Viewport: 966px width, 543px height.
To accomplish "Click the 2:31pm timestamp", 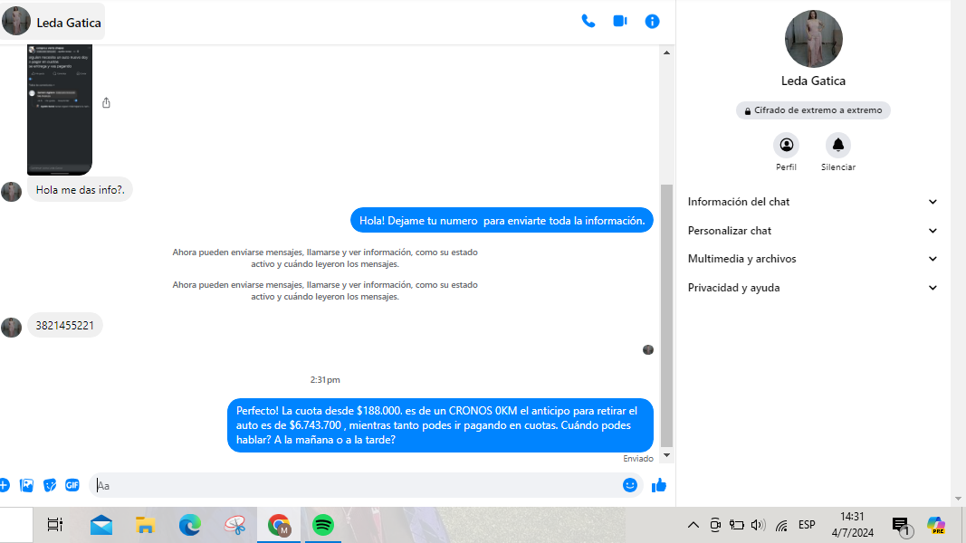I will click(325, 380).
